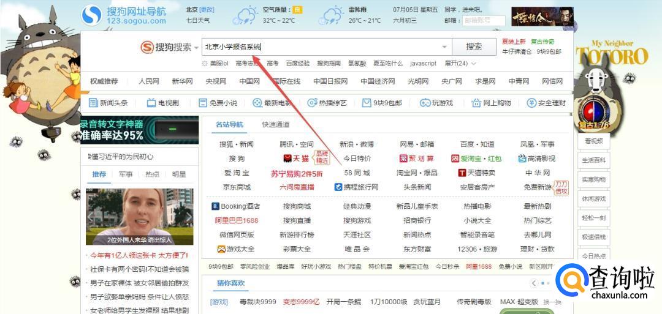Image resolution: width=662 pixels, height=314 pixels.
Task: Select the 热点 news tab
Action: (153, 174)
